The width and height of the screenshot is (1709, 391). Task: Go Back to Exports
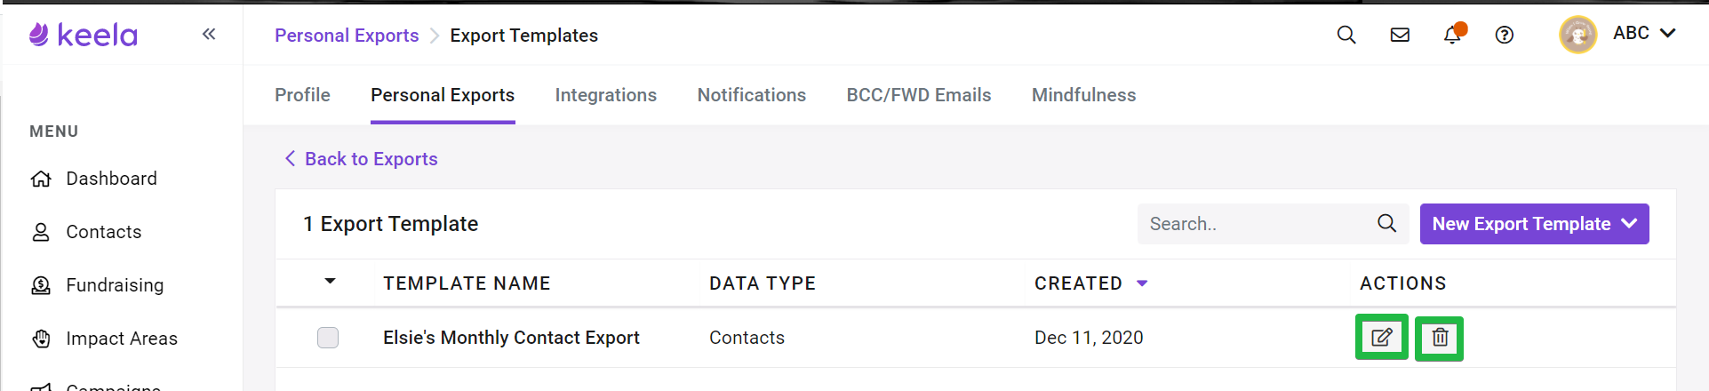(x=361, y=159)
